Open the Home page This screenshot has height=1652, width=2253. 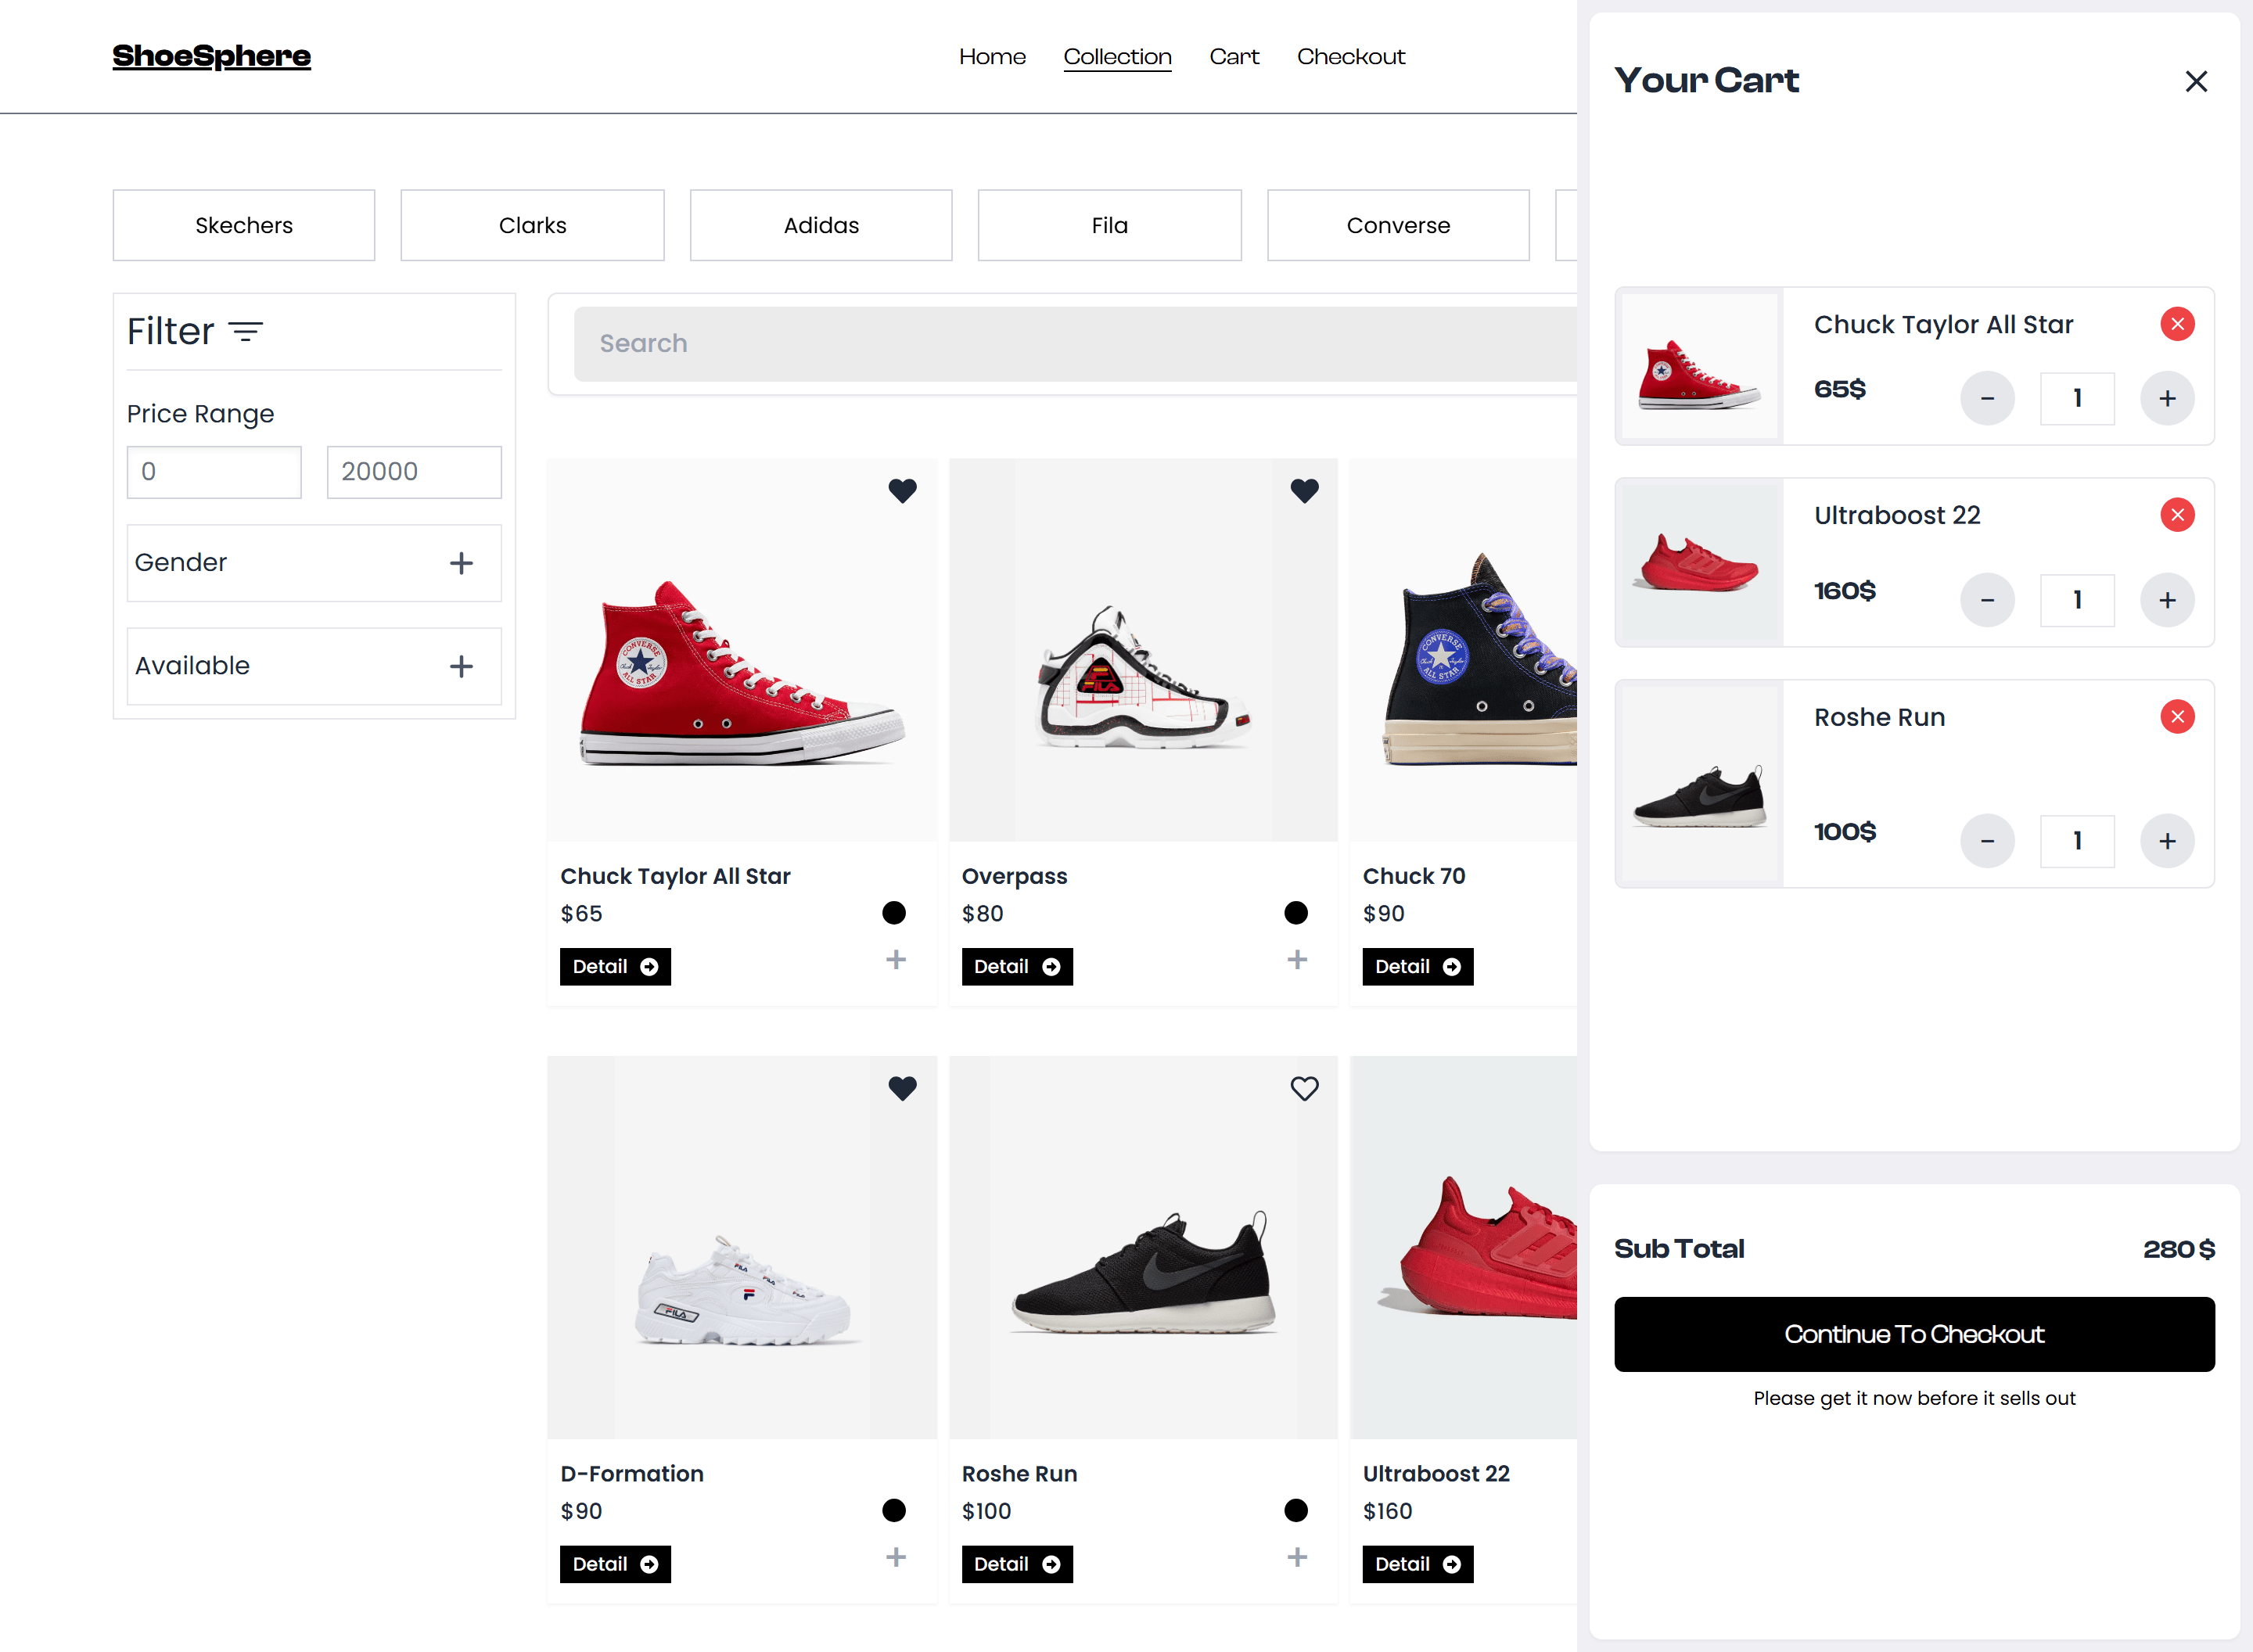coord(992,57)
